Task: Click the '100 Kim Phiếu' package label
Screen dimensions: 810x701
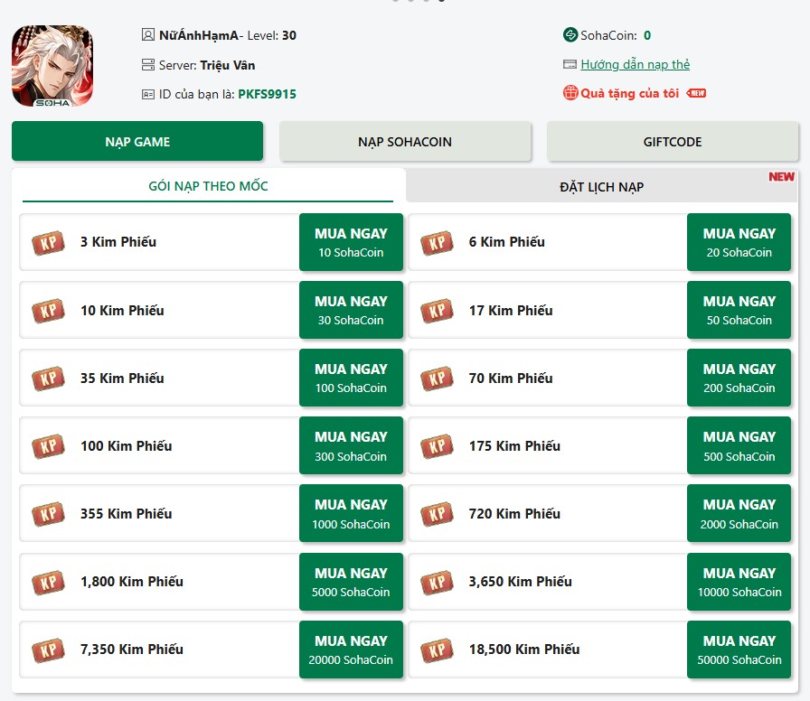Action: [126, 445]
